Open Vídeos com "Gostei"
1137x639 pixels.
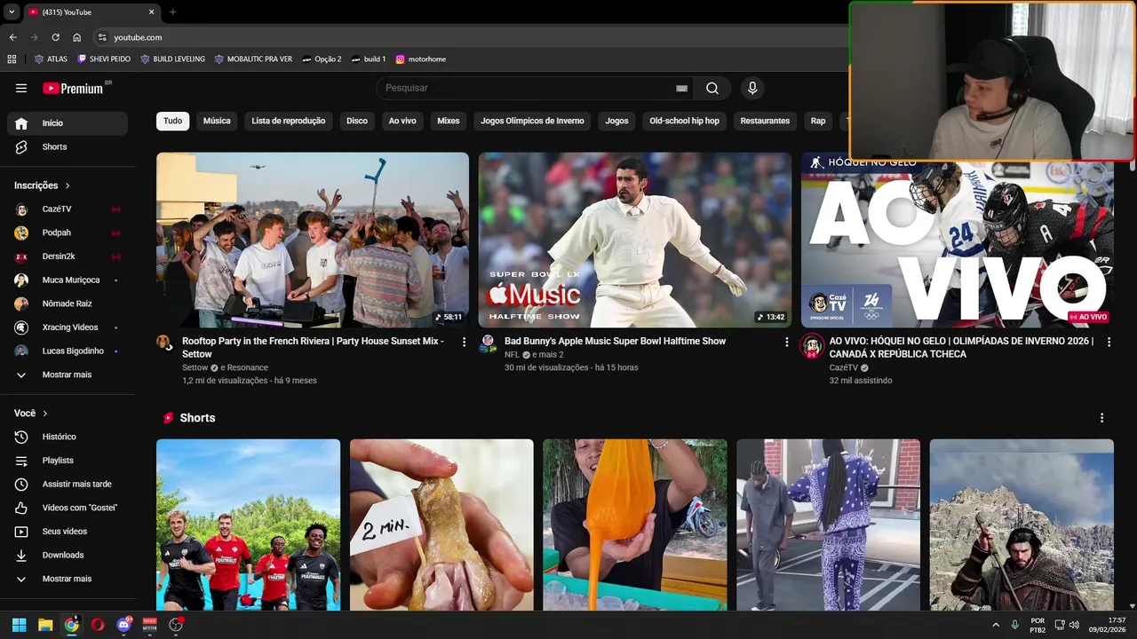click(68, 508)
